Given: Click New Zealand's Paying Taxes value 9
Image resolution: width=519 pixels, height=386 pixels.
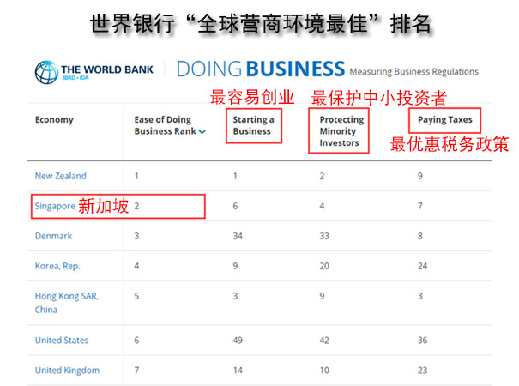Looking at the screenshot, I should 420,176.
